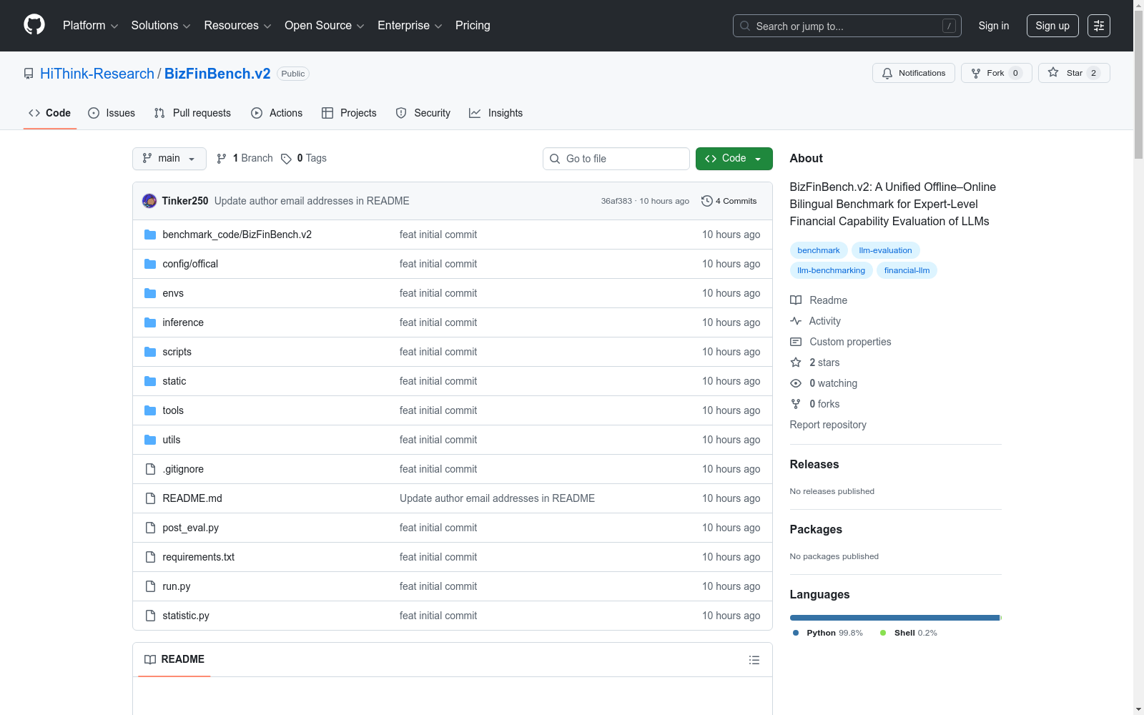The width and height of the screenshot is (1144, 715).
Task: Select the financial-llm topic tag
Action: point(907,270)
